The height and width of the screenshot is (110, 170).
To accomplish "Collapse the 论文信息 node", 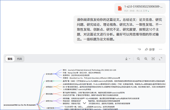I will pyautogui.click(x=54, y=74).
